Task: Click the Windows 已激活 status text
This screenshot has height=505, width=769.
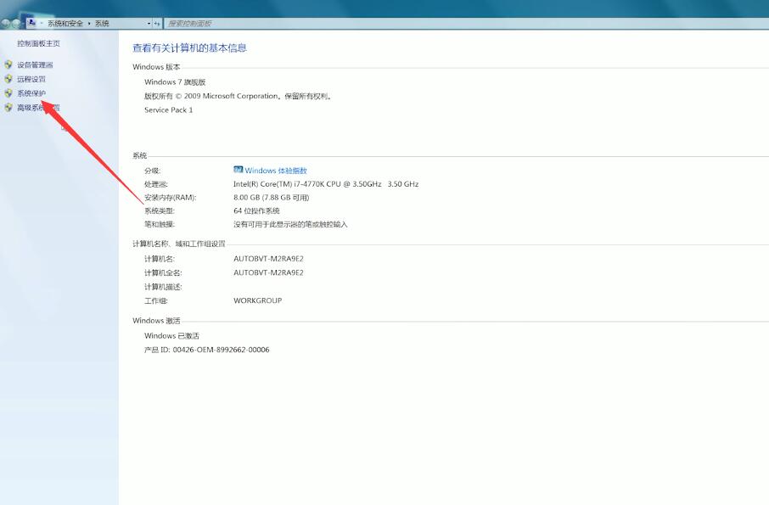Action: (x=171, y=336)
